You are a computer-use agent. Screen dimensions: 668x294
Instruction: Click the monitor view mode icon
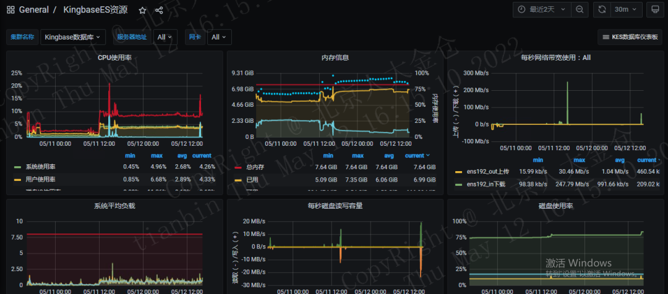point(654,9)
